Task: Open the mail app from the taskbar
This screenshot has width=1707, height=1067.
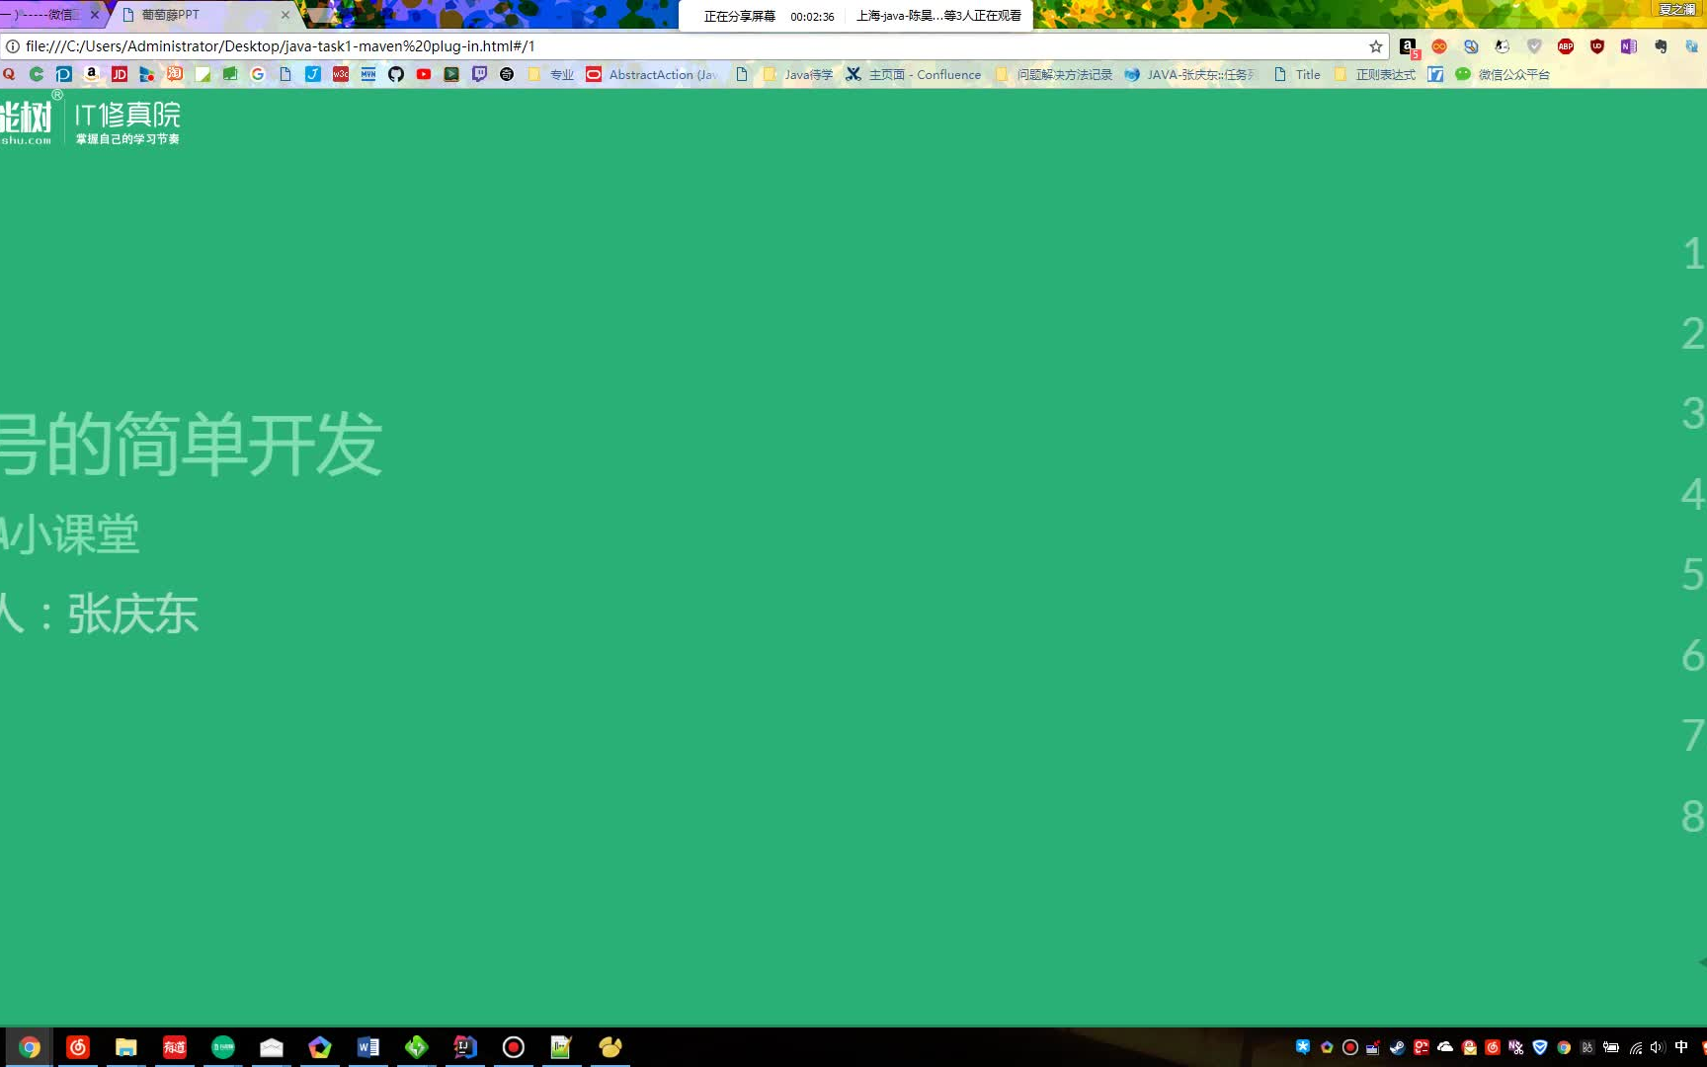Action: pos(272,1047)
